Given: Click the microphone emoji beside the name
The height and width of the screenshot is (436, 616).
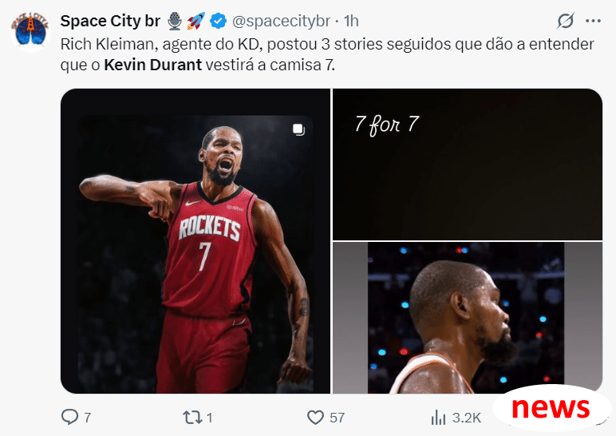Looking at the screenshot, I should [175, 21].
